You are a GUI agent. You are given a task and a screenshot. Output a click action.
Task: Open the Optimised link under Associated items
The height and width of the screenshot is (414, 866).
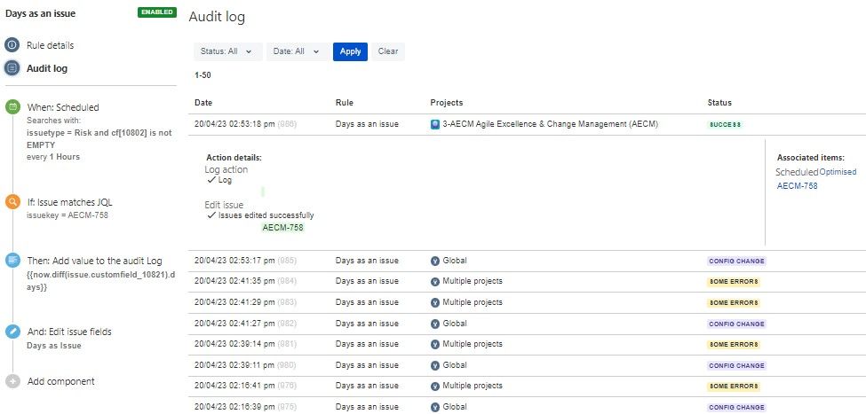pyautogui.click(x=838, y=172)
